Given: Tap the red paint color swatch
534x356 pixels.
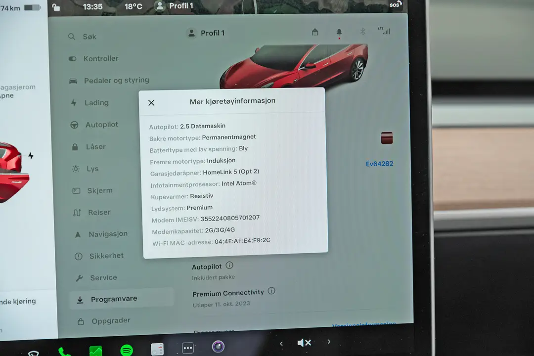Looking at the screenshot, I should 387,138.
